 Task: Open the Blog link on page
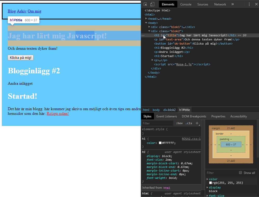pos(12,11)
